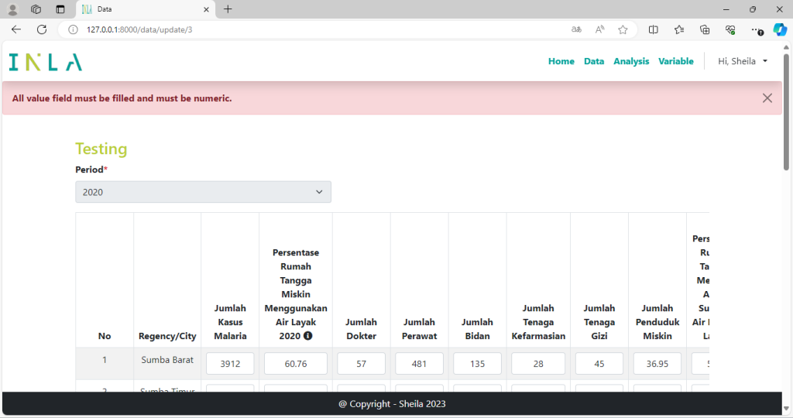Click the Copyright - Sheila 2023 footer text
This screenshot has height=418, width=793.
coord(393,404)
